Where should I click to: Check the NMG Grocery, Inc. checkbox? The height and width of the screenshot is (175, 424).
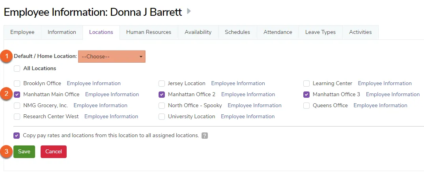tap(17, 106)
